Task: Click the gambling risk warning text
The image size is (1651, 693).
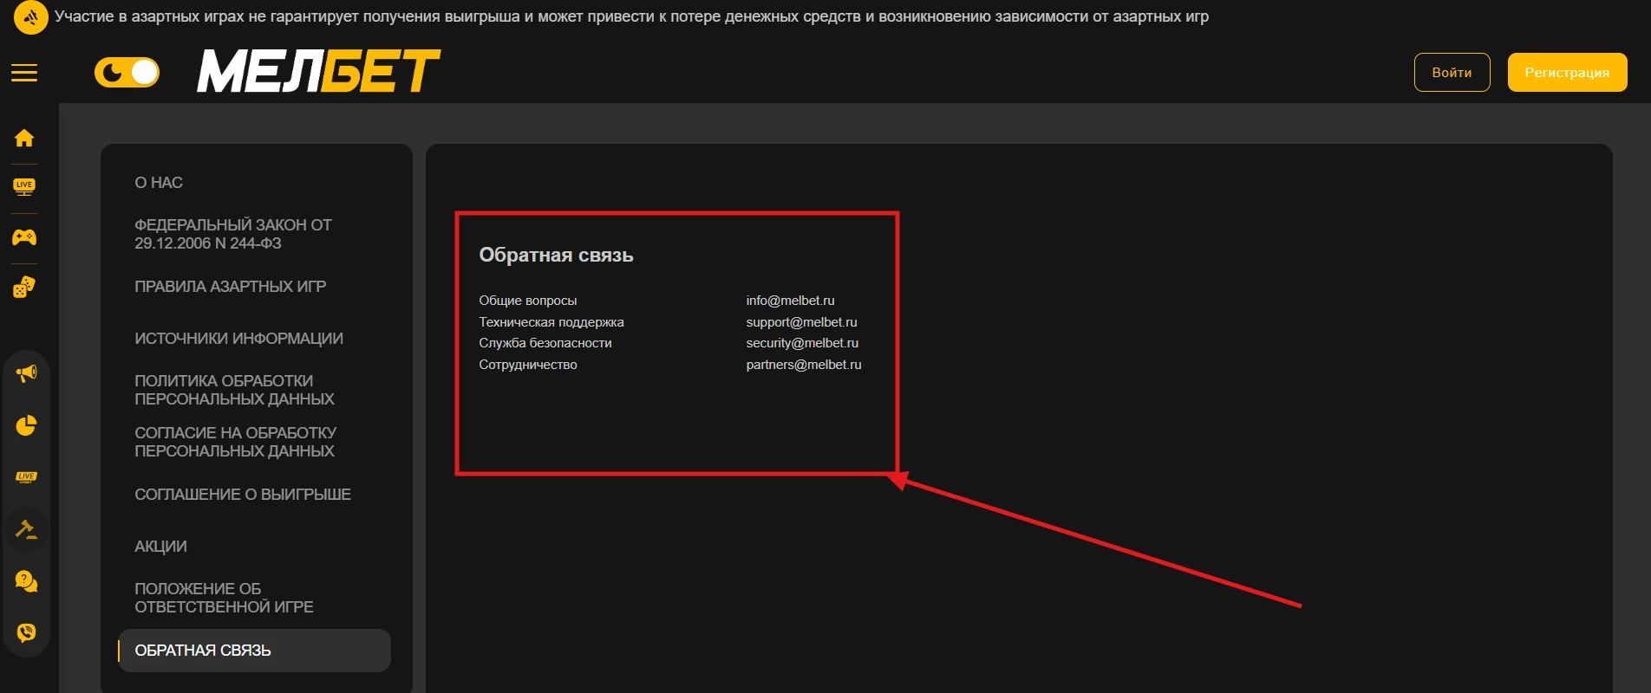Action: (x=631, y=16)
